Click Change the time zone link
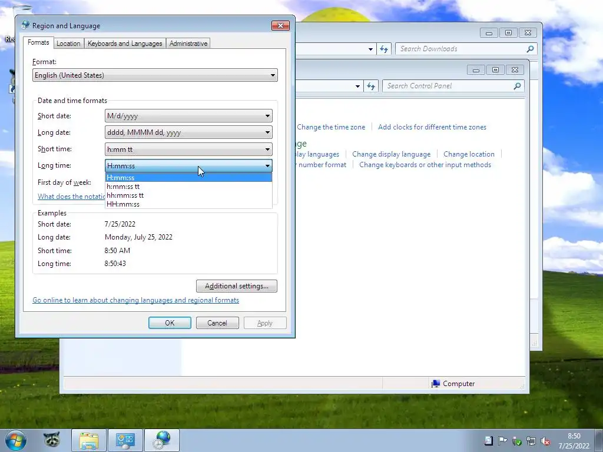This screenshot has width=603, height=452. pos(331,127)
